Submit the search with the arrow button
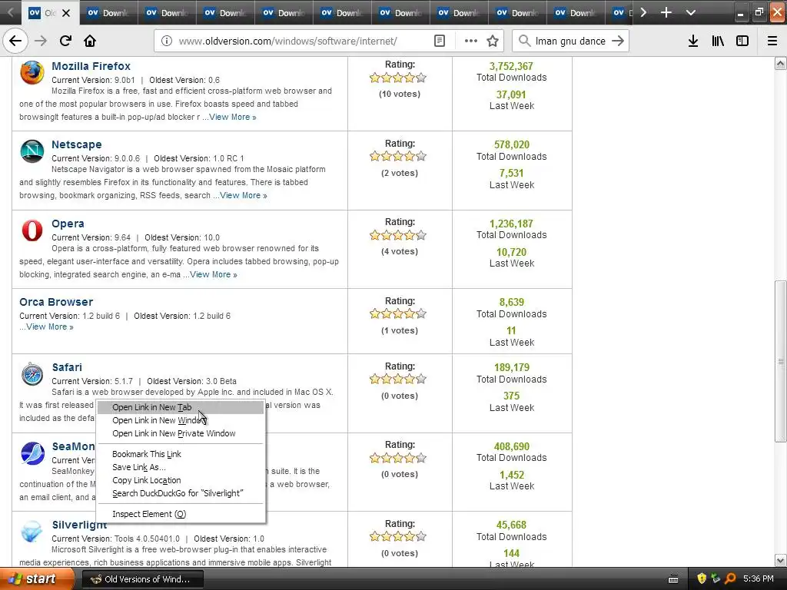 (x=618, y=41)
